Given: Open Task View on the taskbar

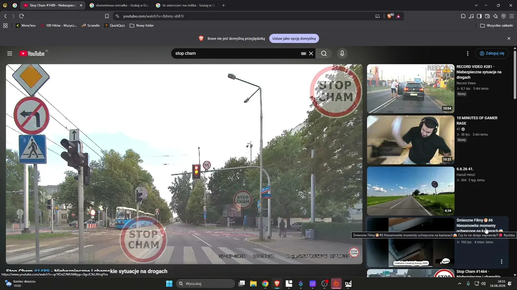Looking at the screenshot, I should [242, 284].
